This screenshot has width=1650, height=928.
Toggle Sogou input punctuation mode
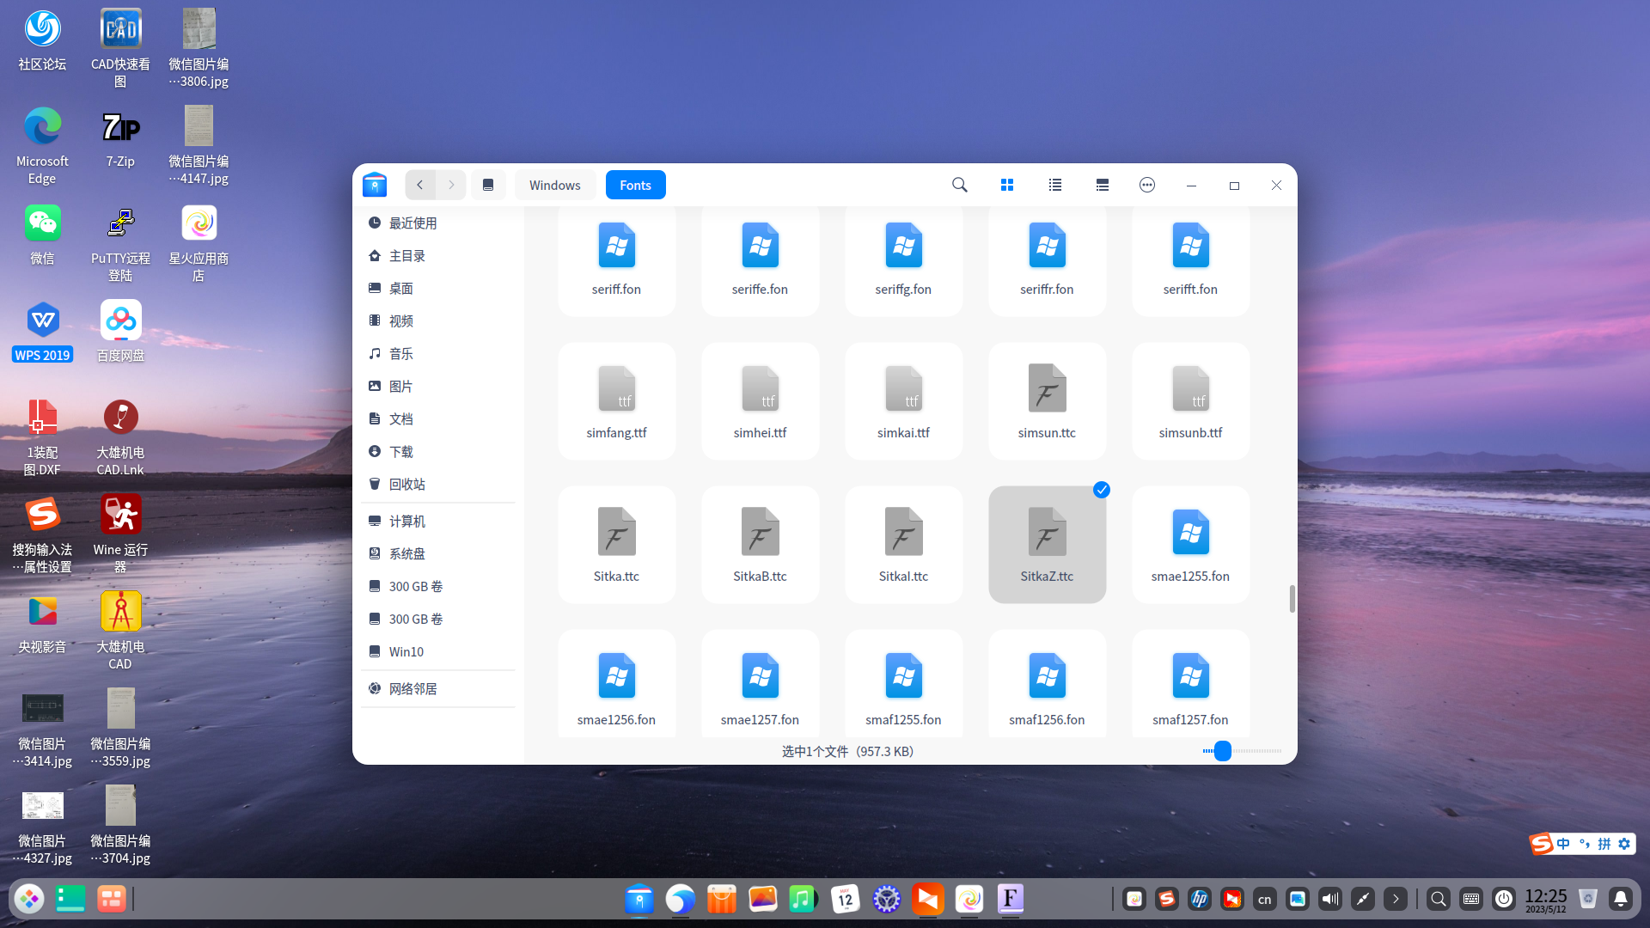(x=1584, y=844)
